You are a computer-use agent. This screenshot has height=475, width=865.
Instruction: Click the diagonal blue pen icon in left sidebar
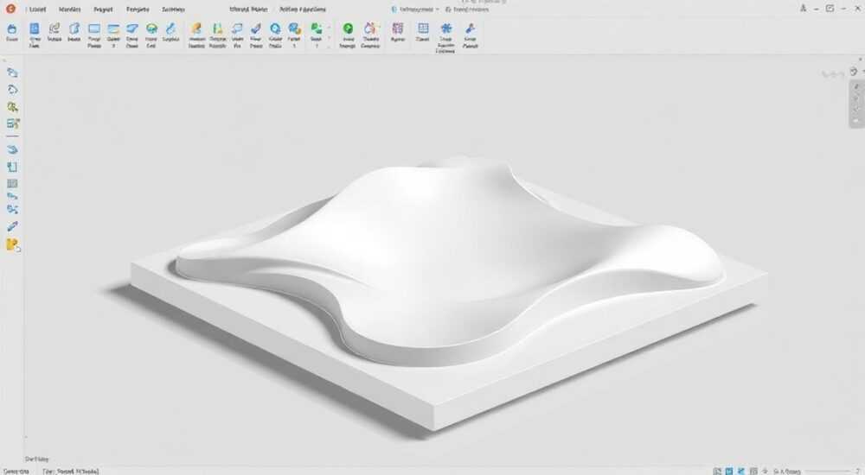[12, 226]
